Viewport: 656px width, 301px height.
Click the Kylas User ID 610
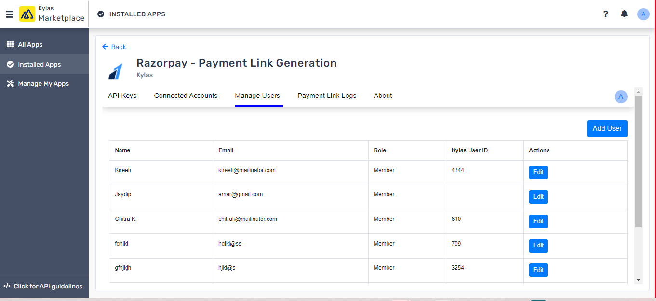[x=456, y=219]
